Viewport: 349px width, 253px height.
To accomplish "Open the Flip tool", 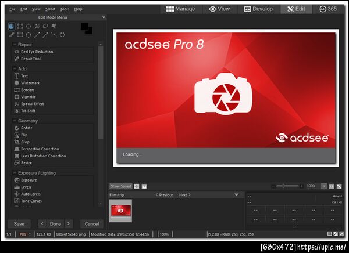I will pyautogui.click(x=21, y=135).
